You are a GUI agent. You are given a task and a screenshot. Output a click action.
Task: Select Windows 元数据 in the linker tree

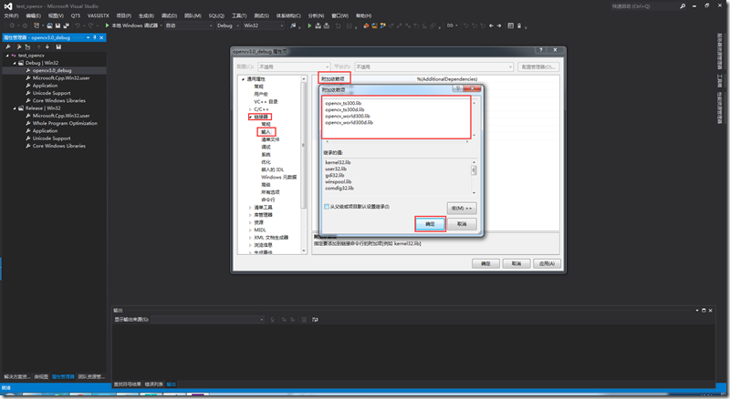tap(279, 177)
